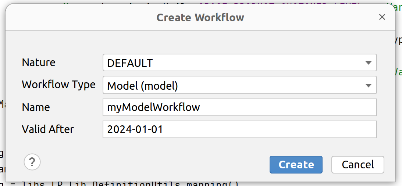Click the Nature field label
Screen dimensions: 402x186
(39, 62)
